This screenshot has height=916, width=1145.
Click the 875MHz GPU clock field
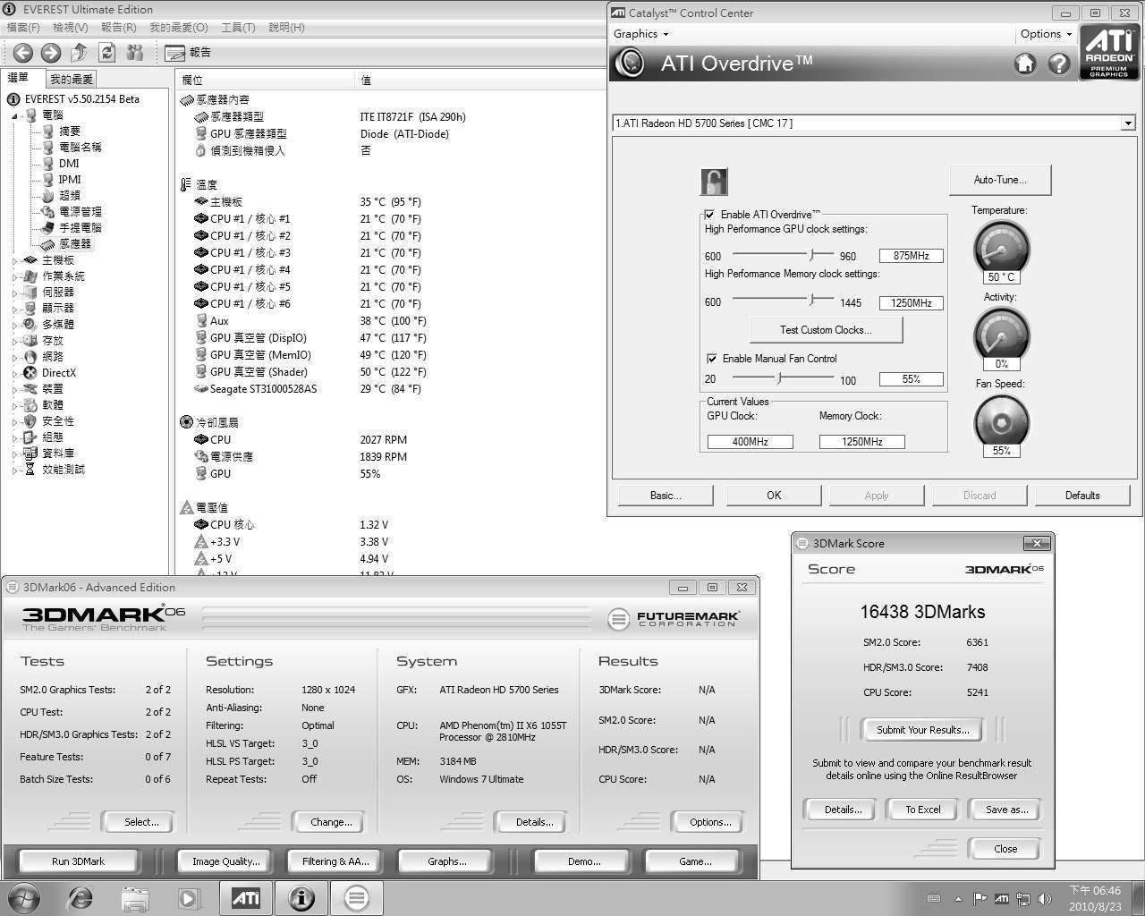click(x=911, y=256)
